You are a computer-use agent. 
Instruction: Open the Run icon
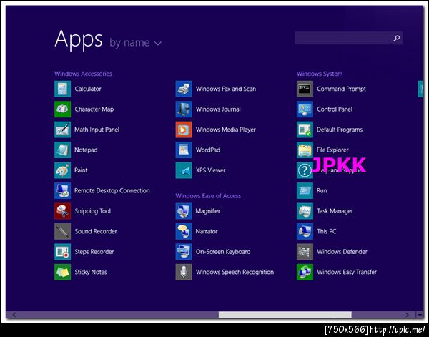[x=305, y=190]
